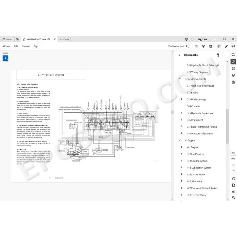Viewport: 237px width, 237px height.
Task: Open bookmark 3-4 Controls
Action: [x=193, y=106]
